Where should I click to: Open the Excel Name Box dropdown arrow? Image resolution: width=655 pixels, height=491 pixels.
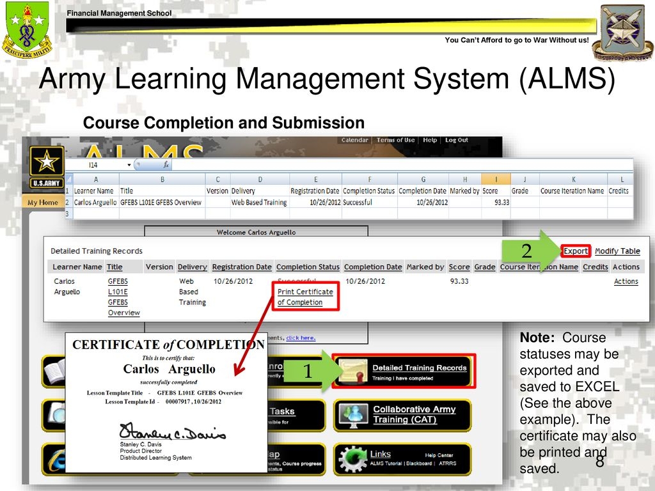pos(129,165)
